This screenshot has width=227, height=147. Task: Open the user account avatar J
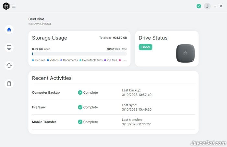[x=207, y=6]
